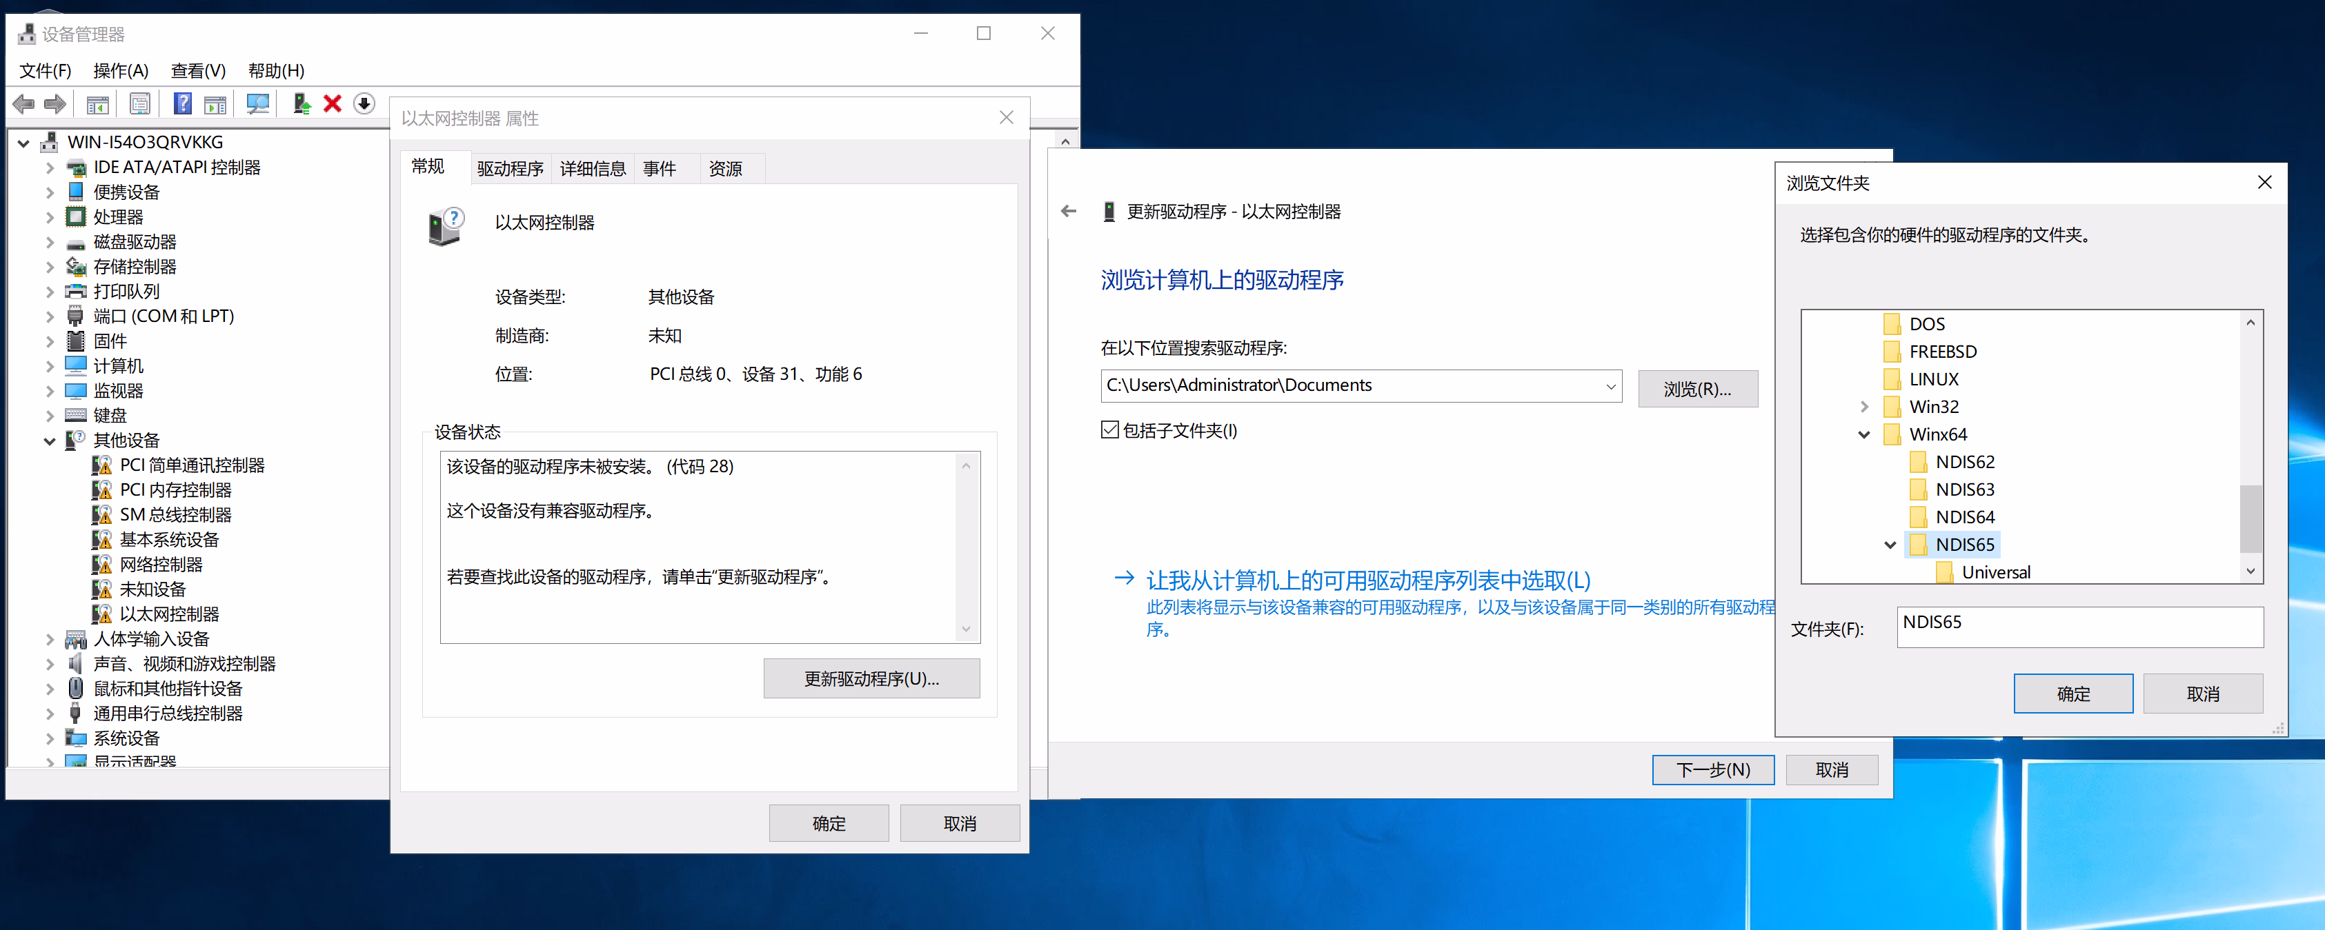2325x930 pixels.
Task: Collapse the 其他设备 category
Action: click(50, 441)
